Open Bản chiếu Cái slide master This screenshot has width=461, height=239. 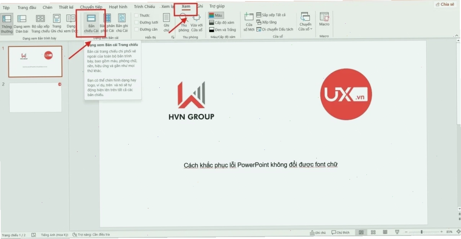click(91, 24)
